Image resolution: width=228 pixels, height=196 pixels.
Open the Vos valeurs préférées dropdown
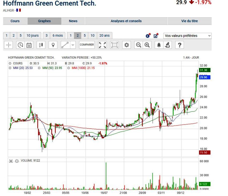click(x=188, y=36)
